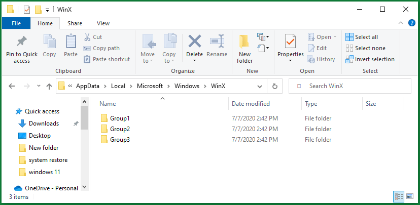Open the Recent locations dropdown arrow
The width and height of the screenshot is (420, 205).
[39, 86]
